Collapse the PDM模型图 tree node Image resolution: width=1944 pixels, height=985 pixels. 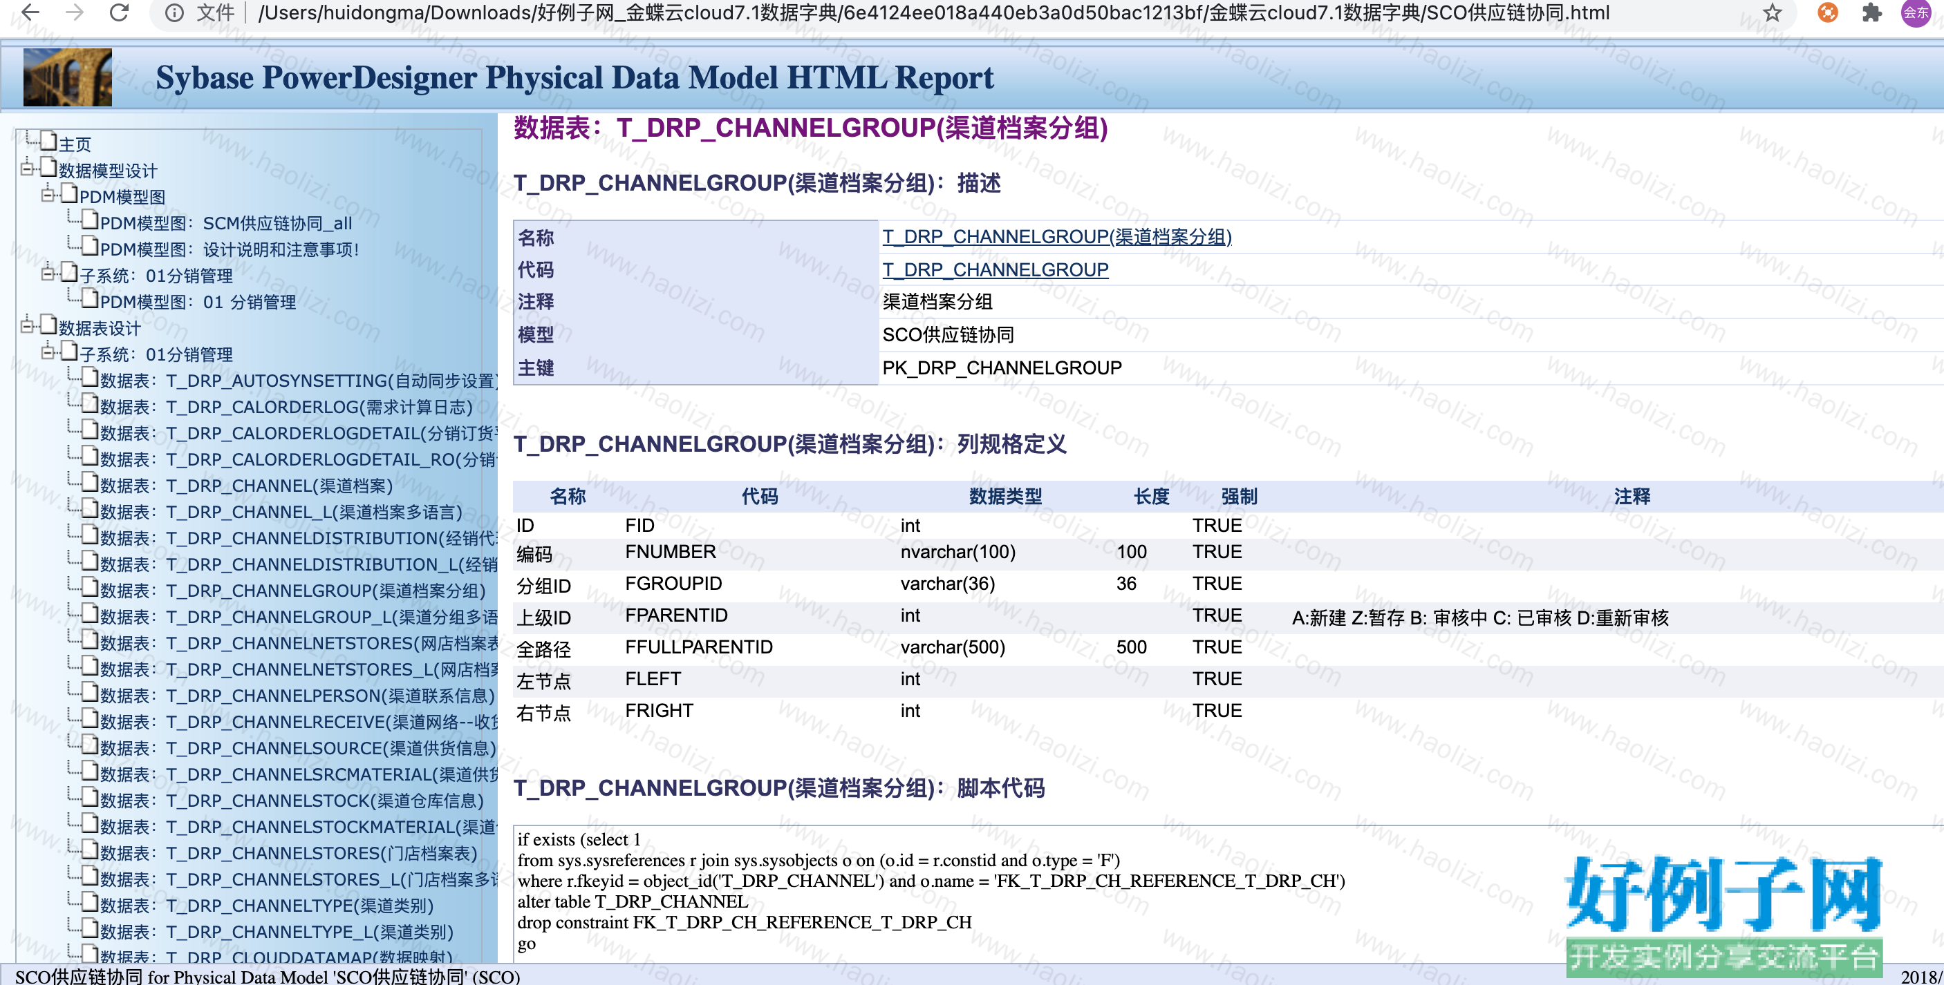coord(48,195)
